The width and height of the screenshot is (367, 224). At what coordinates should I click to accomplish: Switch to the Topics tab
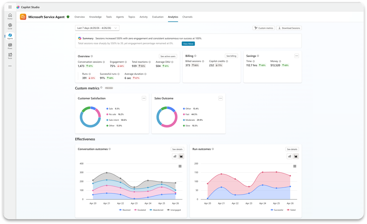click(x=132, y=17)
